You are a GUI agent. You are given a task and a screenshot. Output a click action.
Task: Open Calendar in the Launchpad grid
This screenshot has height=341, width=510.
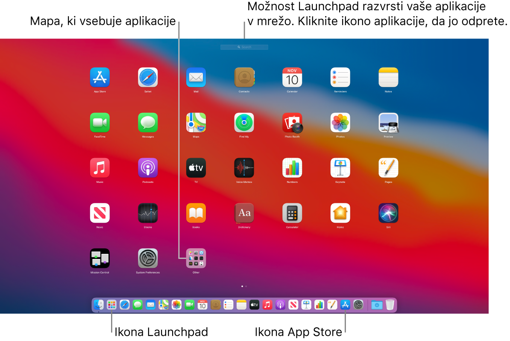tap(292, 77)
